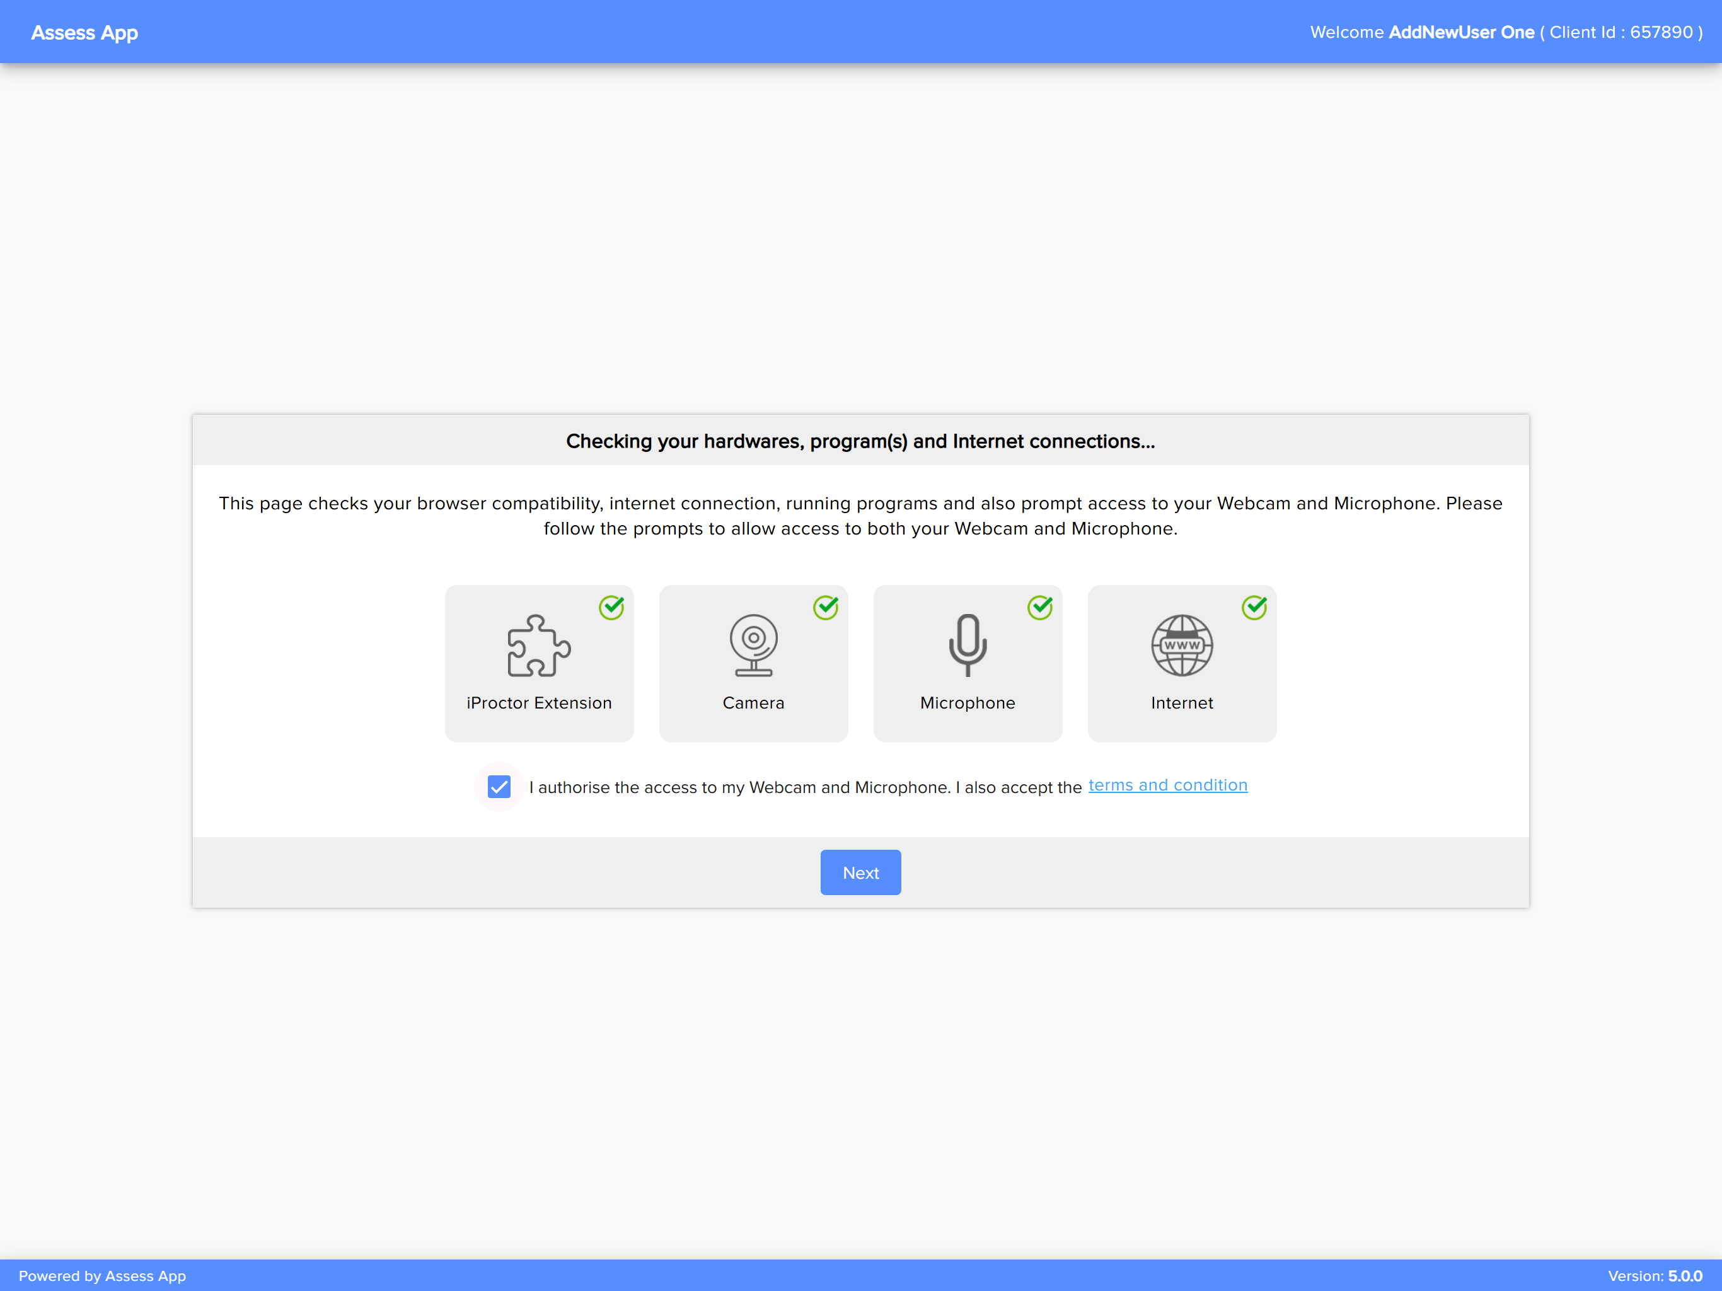Click the green checkmark on Internet card

1254,607
